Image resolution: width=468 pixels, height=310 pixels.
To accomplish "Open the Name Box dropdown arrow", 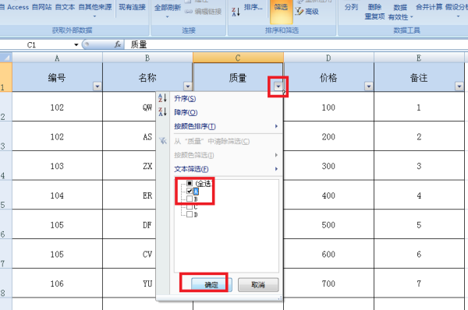I will 76,44.
